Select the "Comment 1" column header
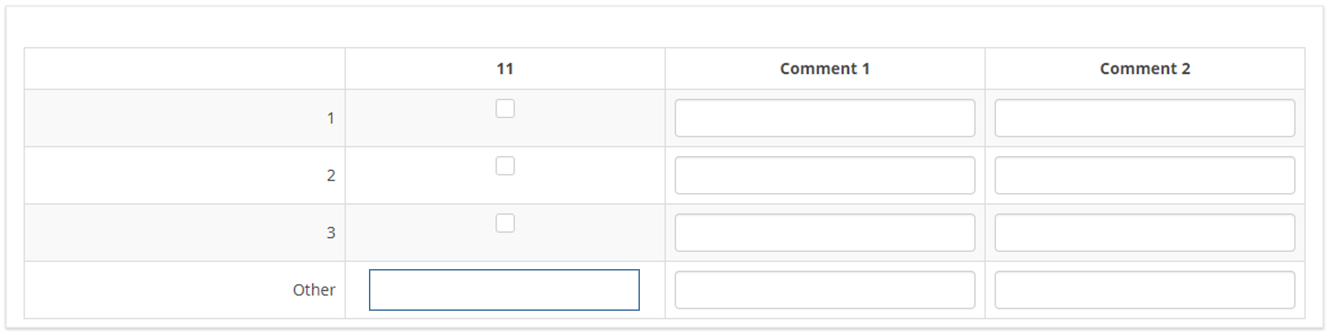This screenshot has height=336, width=1336. pyautogui.click(x=824, y=69)
